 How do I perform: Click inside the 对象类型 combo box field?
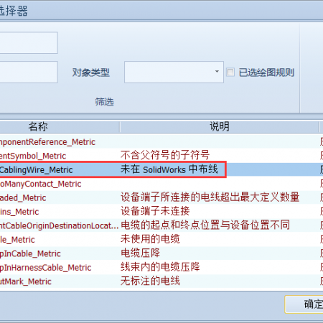(x=174, y=72)
